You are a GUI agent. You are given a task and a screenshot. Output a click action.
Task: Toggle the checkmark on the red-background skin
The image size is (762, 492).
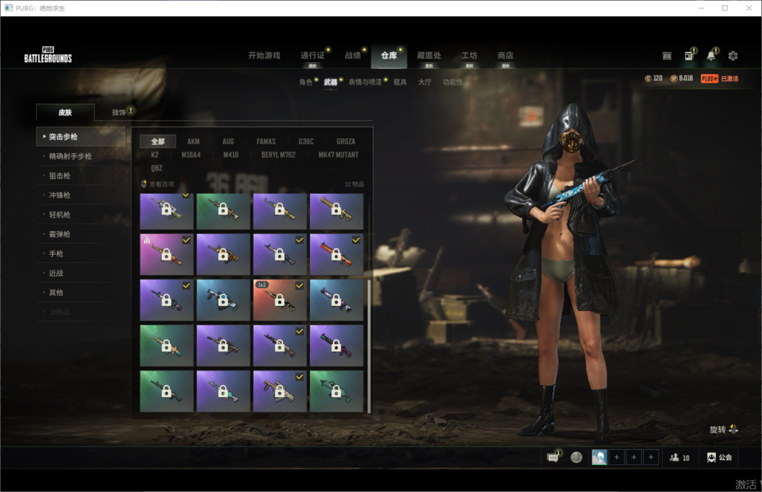[x=299, y=285]
